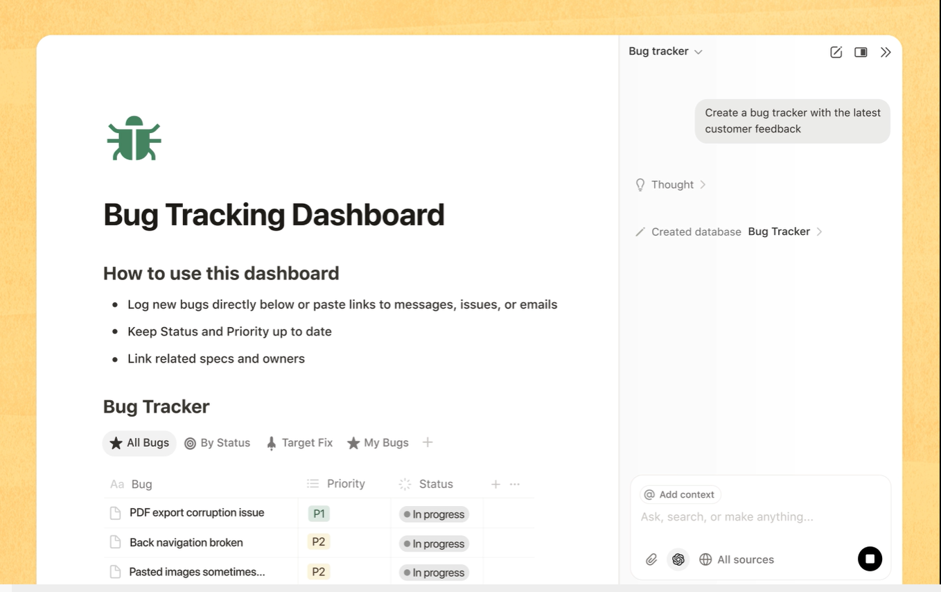Open the created Bug Tracker database link
Image resolution: width=941 pixels, height=592 pixels.
[x=779, y=232]
